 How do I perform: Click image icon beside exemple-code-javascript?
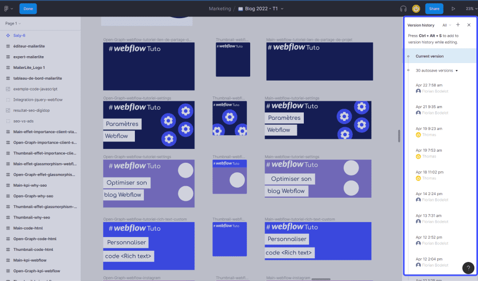click(8, 89)
